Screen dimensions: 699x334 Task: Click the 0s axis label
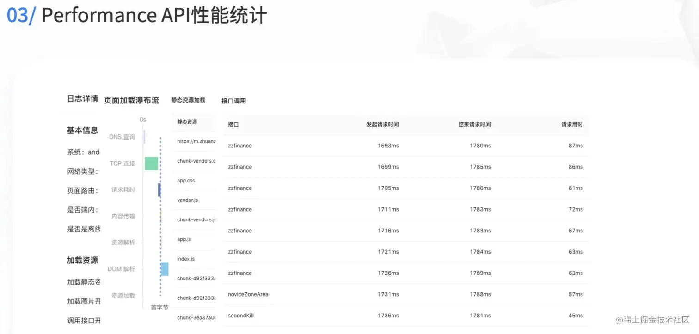click(x=143, y=120)
